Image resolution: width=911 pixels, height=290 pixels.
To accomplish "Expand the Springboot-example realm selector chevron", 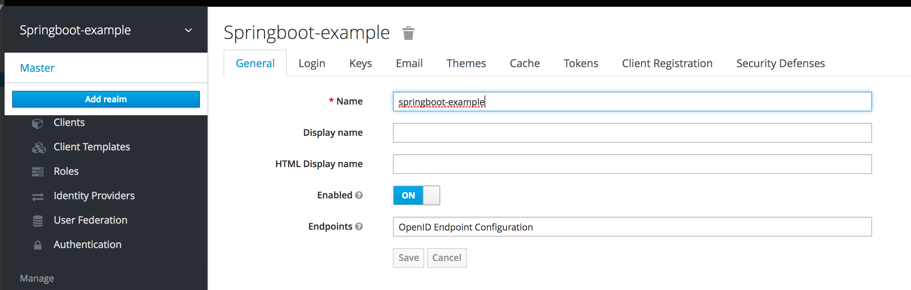I will coord(188,30).
